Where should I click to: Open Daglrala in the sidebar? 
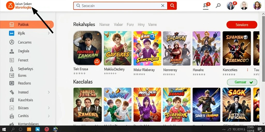24,51
